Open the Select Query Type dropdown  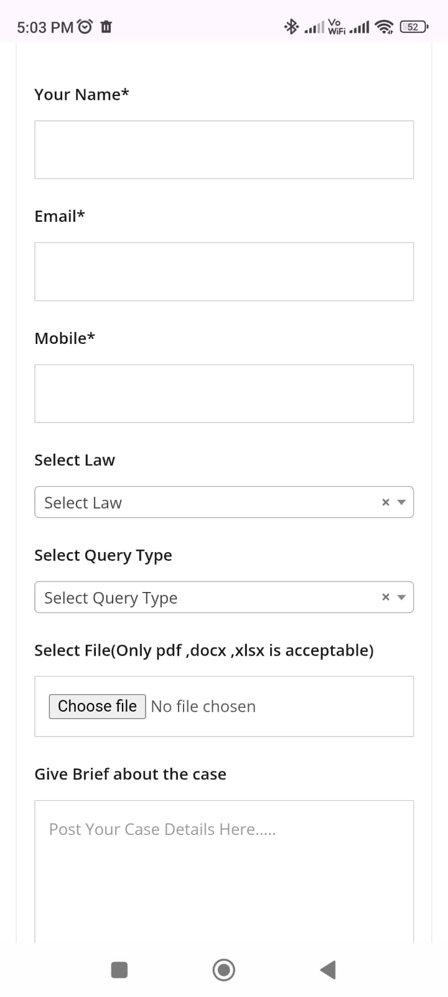point(205,598)
